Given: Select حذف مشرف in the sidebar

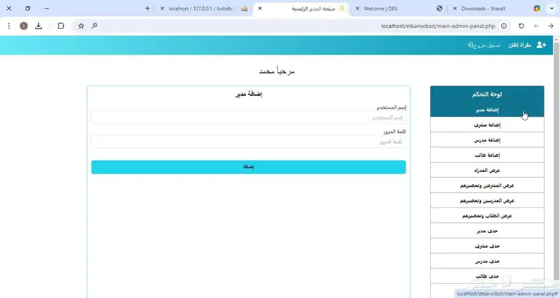Looking at the screenshot, I should pos(487,246).
